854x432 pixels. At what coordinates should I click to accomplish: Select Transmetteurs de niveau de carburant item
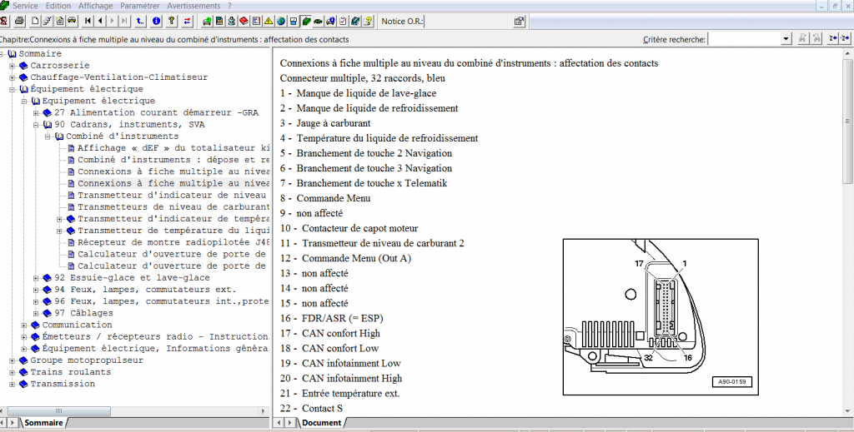click(x=173, y=207)
